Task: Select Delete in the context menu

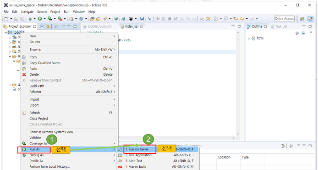Action: (69, 75)
